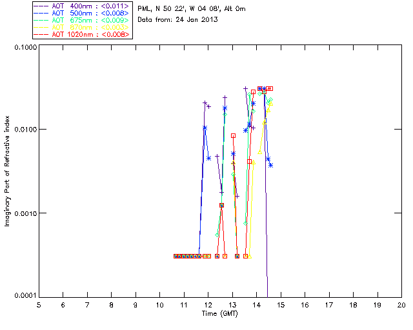Click the yellow triangle marker just after 14h

tap(259, 152)
